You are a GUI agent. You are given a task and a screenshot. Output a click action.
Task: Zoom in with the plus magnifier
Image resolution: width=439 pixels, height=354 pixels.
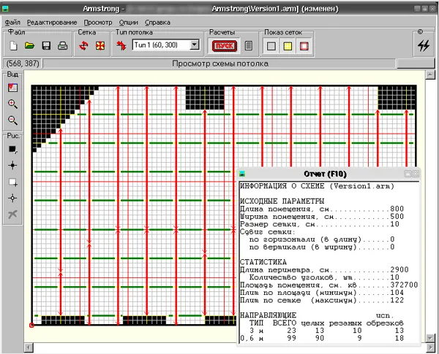(12, 104)
